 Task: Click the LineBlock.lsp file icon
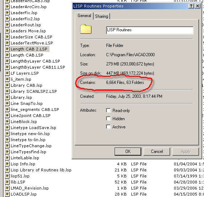[7, 122]
